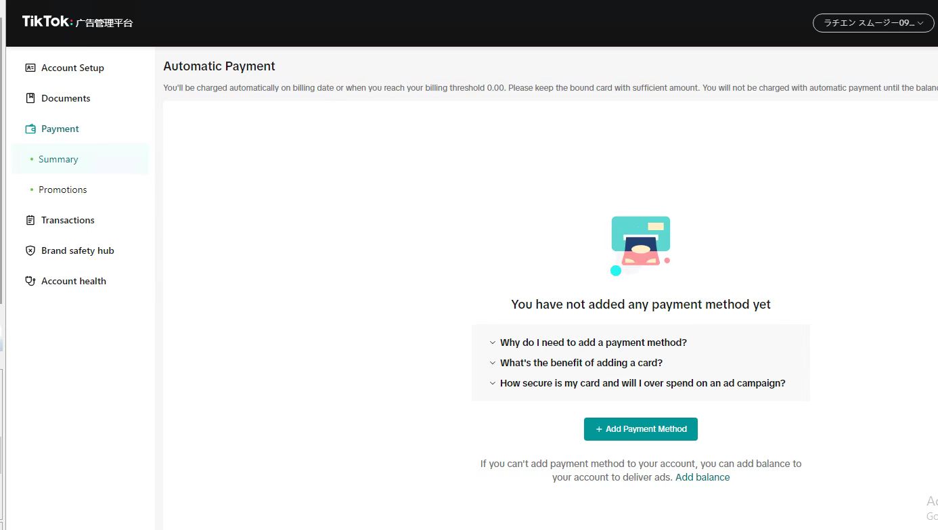Select Account health in sidebar

(x=73, y=281)
